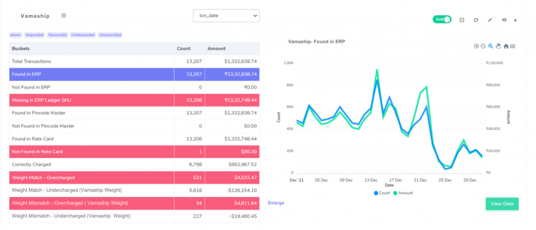Click the table grid icon beside Vamaship
Screen dimensions: 536x230
pos(63,15)
